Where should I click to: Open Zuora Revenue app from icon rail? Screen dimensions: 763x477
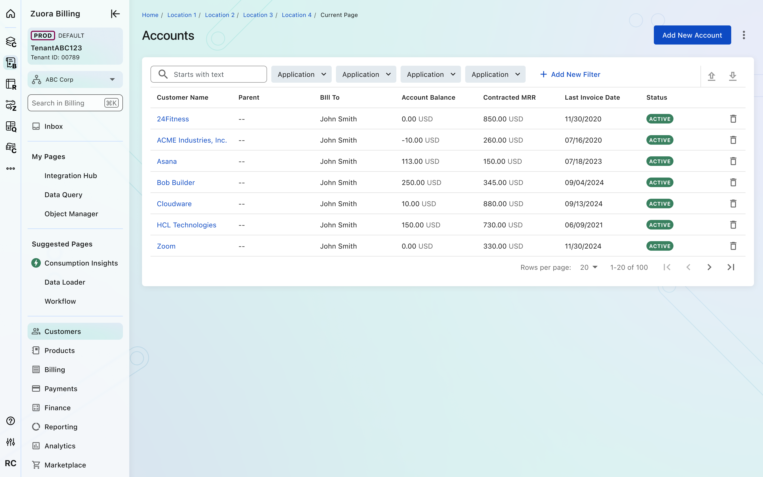[11, 84]
